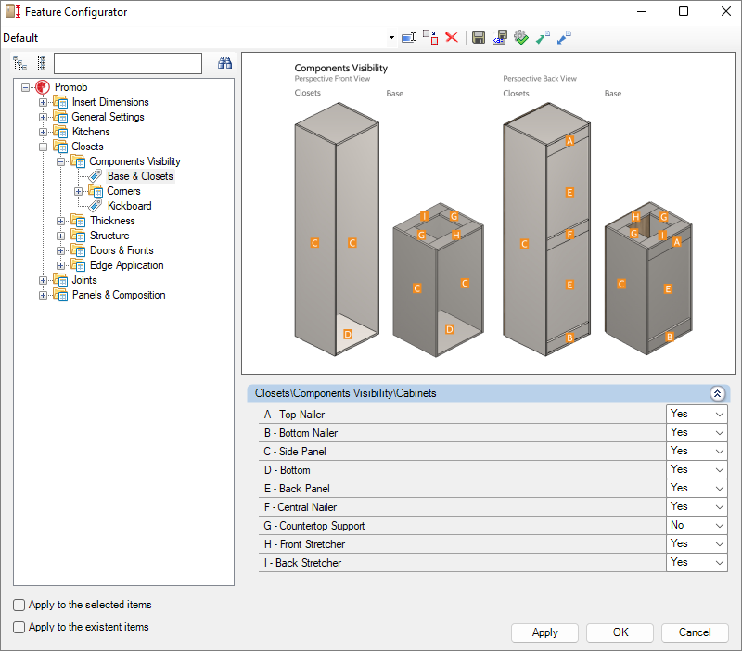Click the expand all tree icon
742x651 pixels.
click(19, 63)
